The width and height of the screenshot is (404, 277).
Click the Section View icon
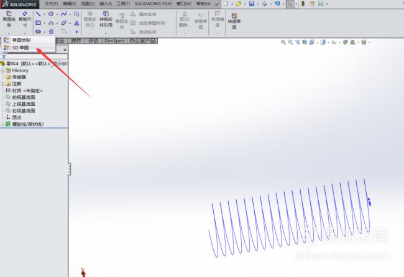pyautogui.click(x=305, y=42)
